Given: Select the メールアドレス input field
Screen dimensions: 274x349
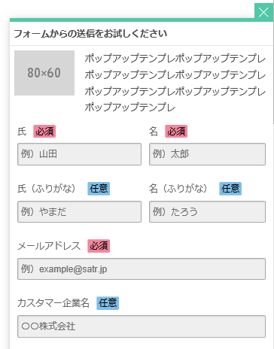Looking at the screenshot, I should pos(142,269).
